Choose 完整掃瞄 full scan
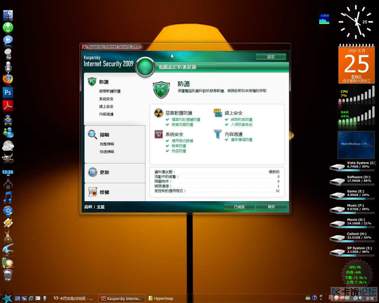The image size is (379, 303). 107,144
